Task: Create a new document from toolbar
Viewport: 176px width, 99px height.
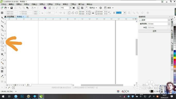Action: point(2,8)
